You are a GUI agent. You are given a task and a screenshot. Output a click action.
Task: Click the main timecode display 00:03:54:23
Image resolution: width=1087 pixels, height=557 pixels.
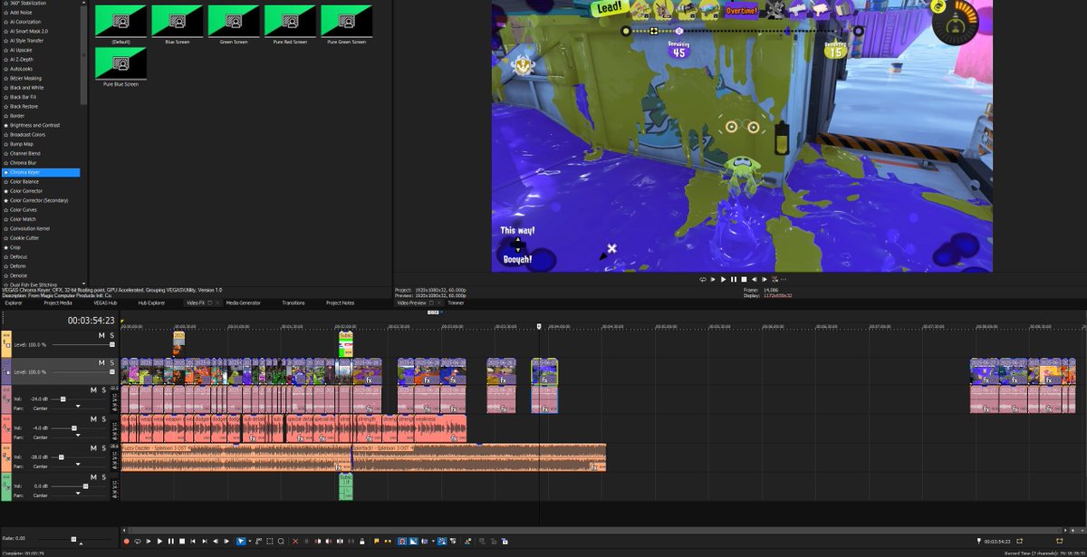click(91, 320)
